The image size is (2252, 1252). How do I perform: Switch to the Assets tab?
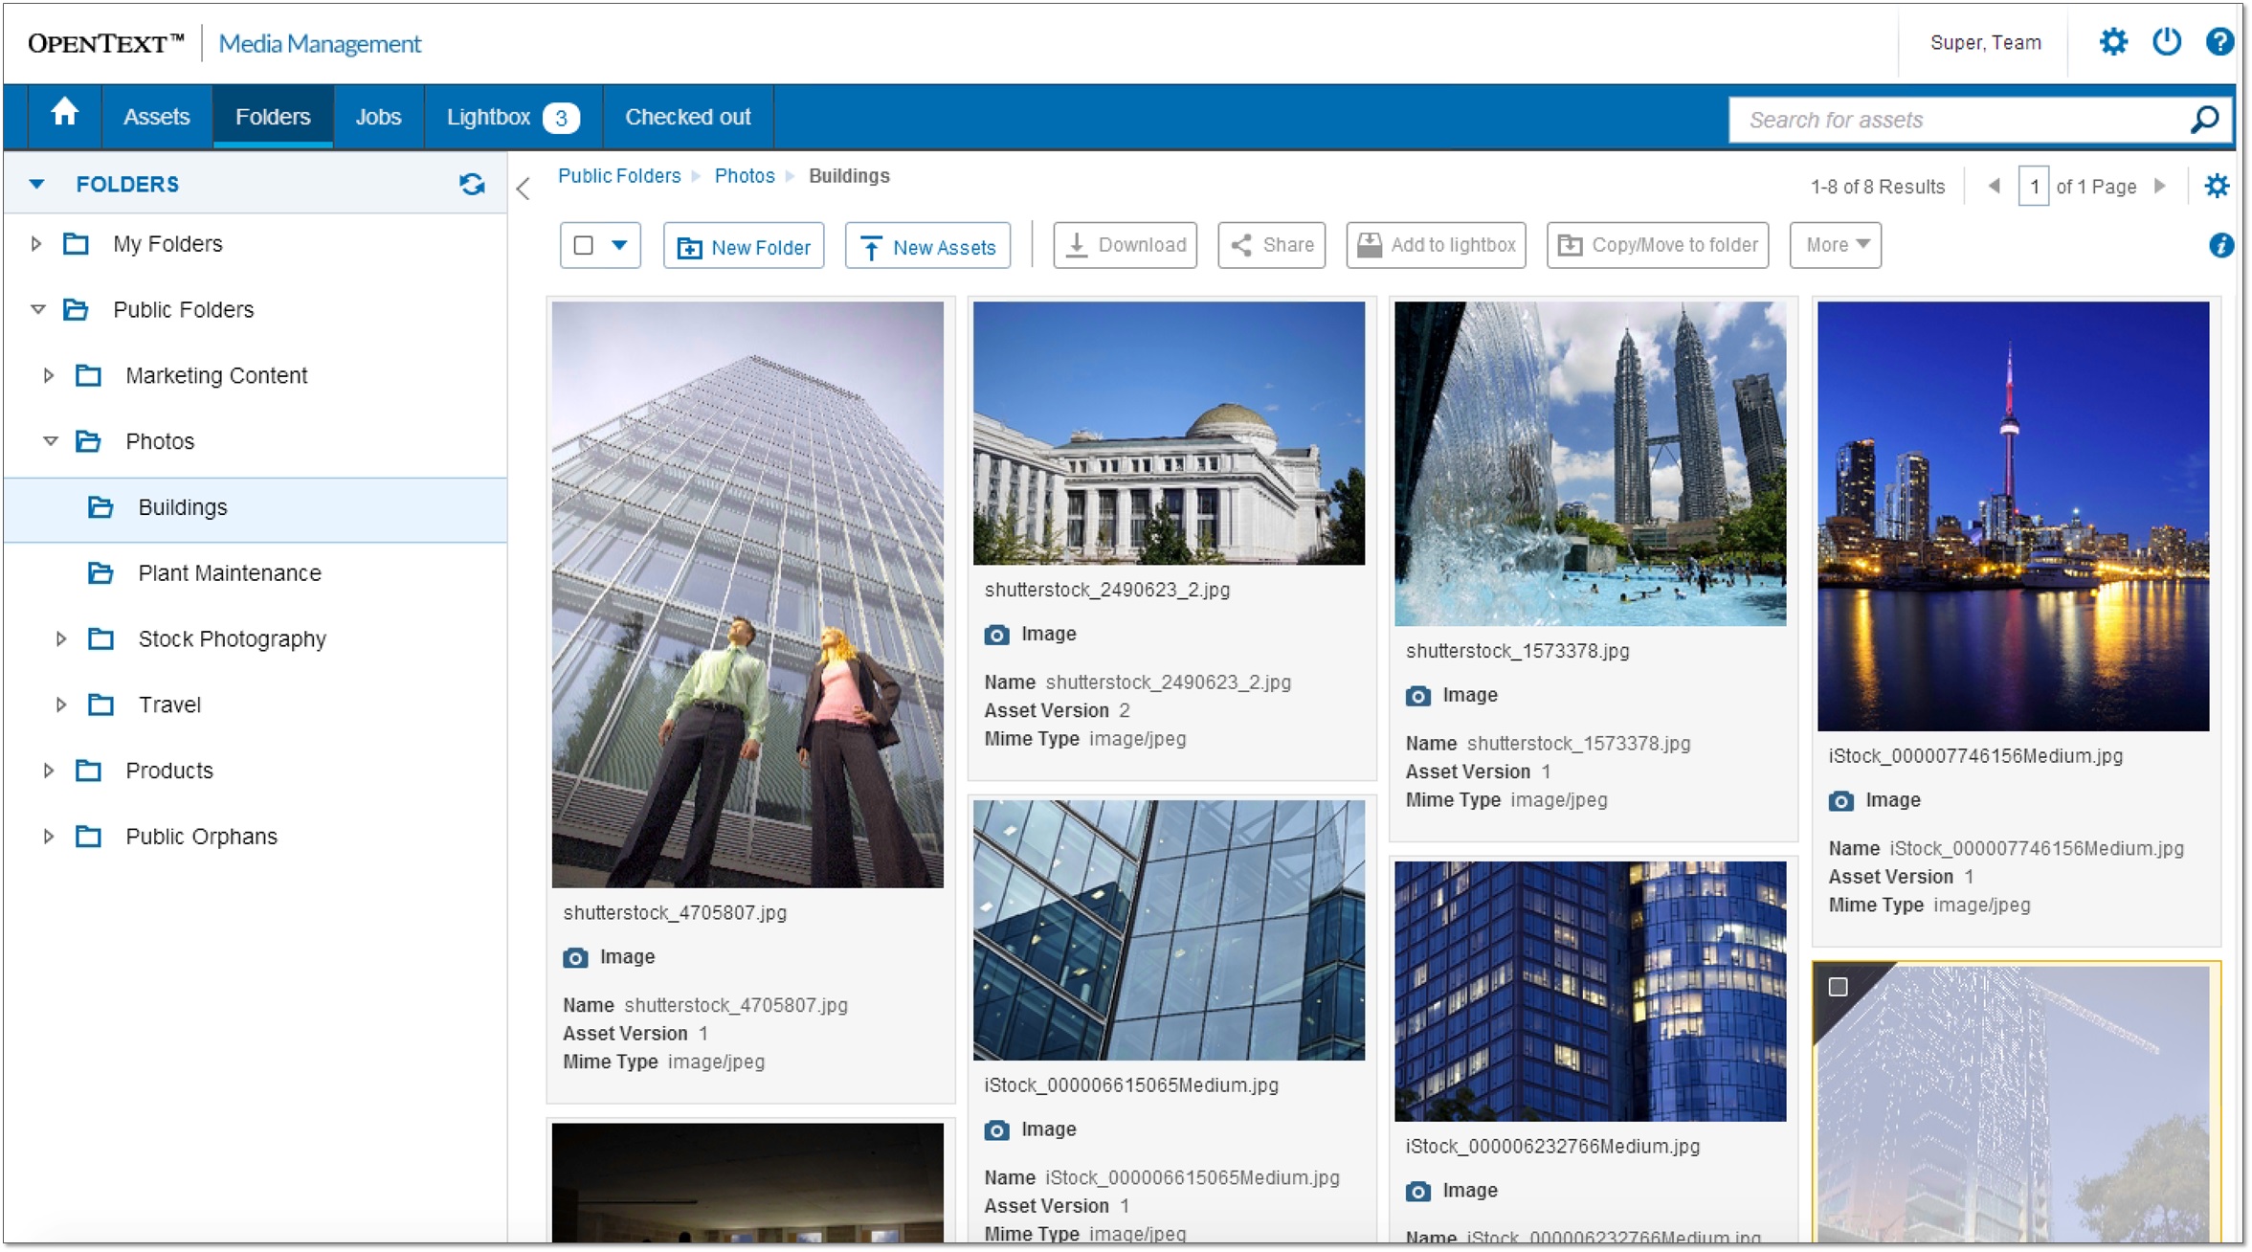click(x=156, y=117)
